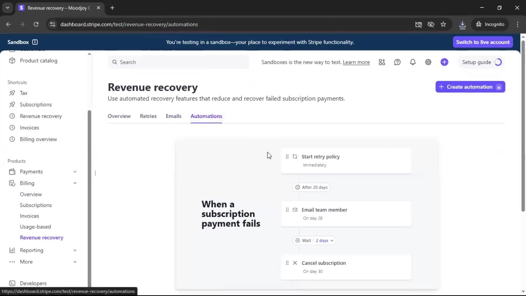Switch to the Emails tab

(x=173, y=116)
